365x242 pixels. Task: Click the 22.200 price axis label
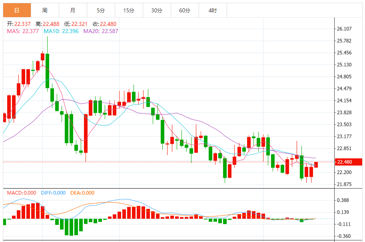click(344, 172)
